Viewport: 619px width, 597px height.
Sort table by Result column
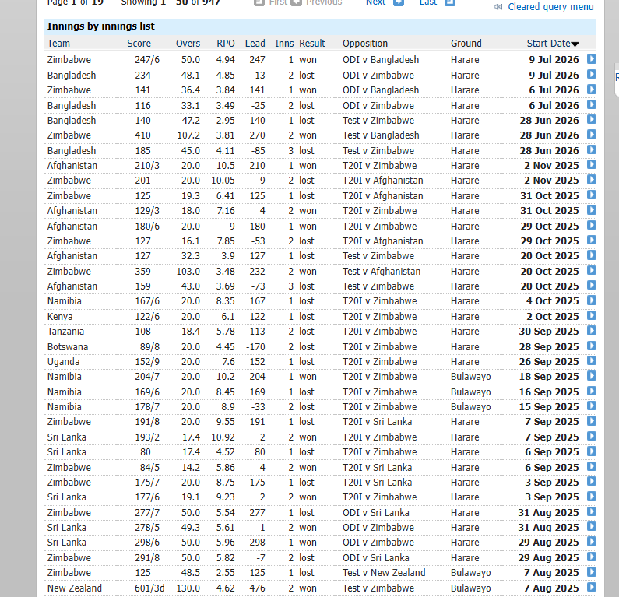tap(312, 44)
